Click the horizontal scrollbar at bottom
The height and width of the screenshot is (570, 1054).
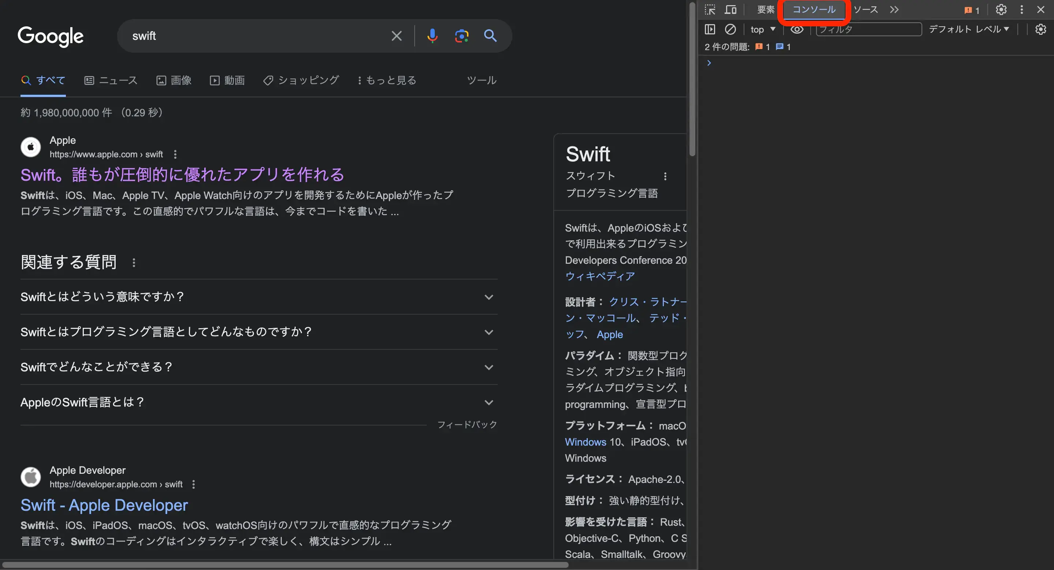coord(285,565)
